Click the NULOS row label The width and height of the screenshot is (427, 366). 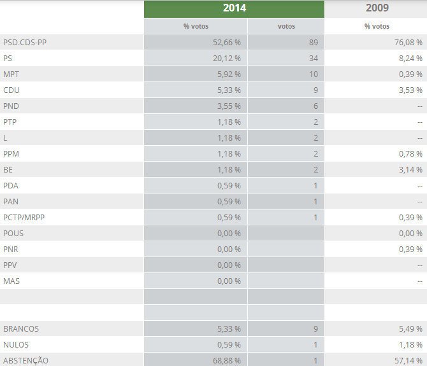point(16,345)
